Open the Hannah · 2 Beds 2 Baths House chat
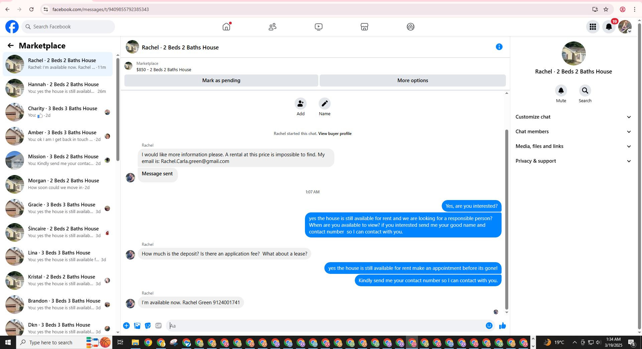 click(x=58, y=88)
